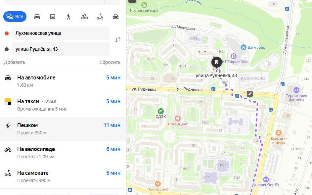Activate the Все transport modes tab
Image resolution: width=312 pixels, height=195 pixels.
pyautogui.click(x=15, y=17)
